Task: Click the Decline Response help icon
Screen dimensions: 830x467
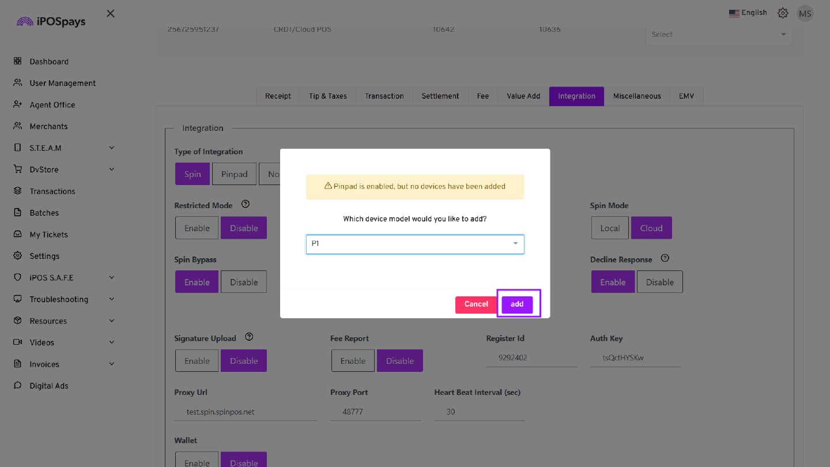Action: coord(665,258)
